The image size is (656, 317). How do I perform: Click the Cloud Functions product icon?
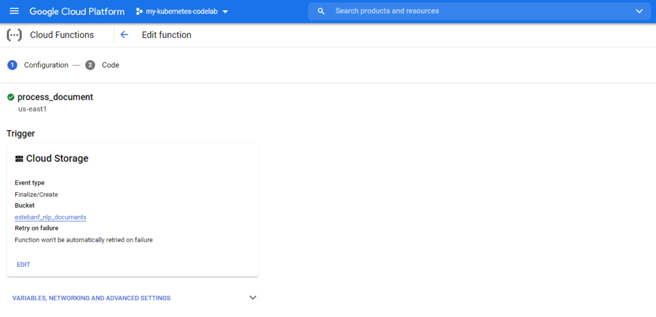point(14,35)
